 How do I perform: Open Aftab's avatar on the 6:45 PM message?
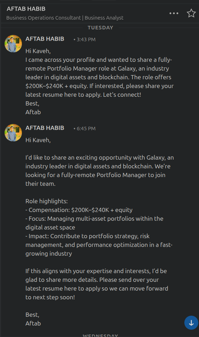(x=13, y=133)
